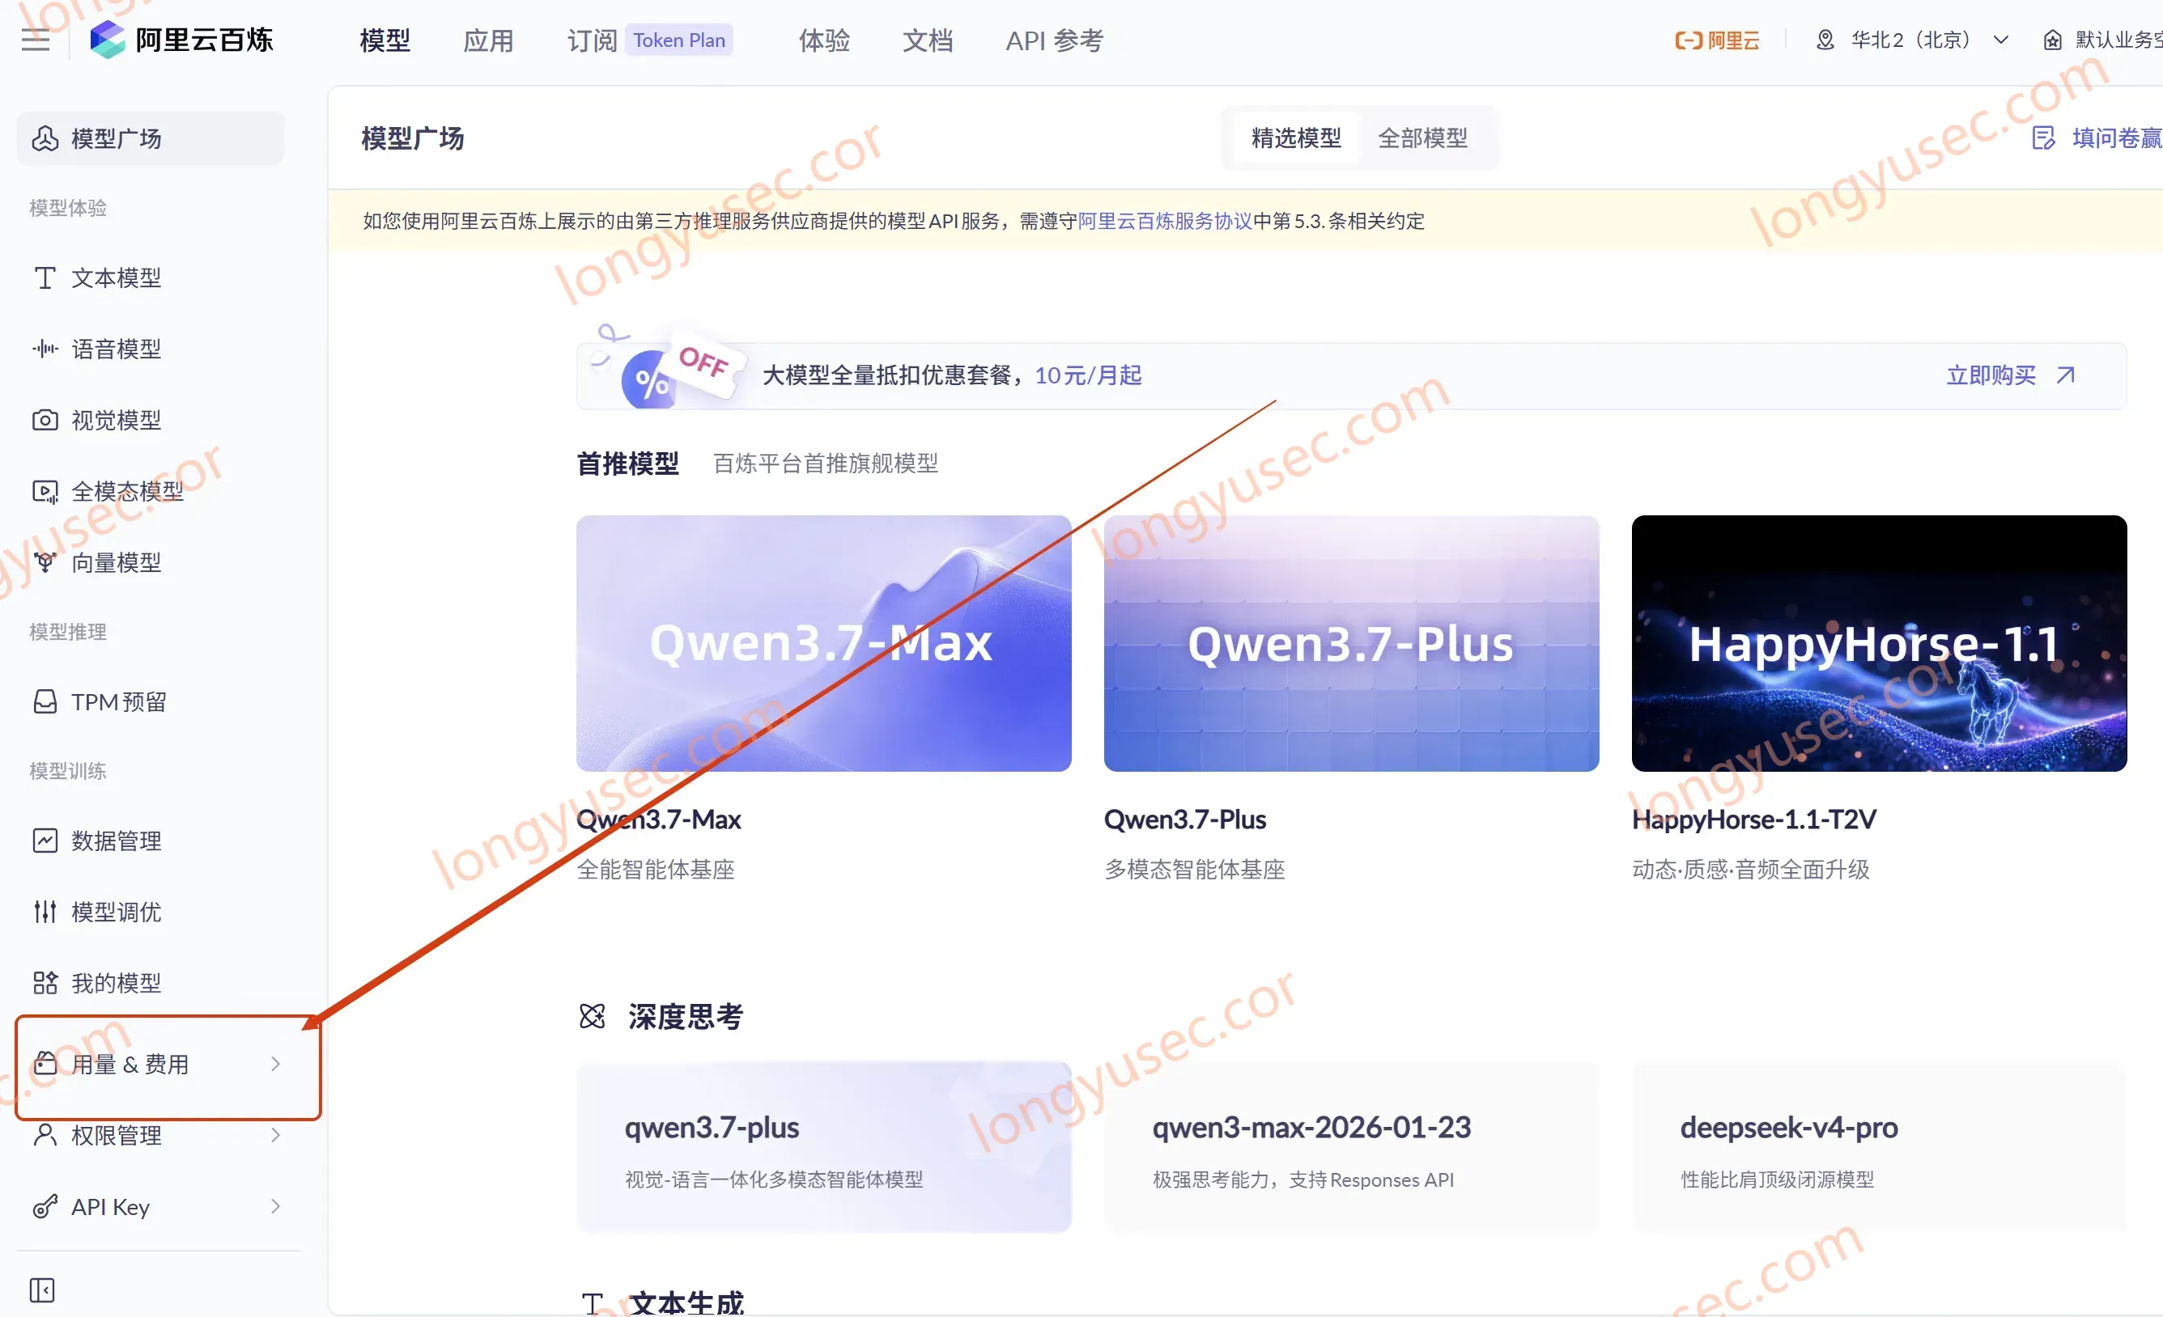Click the 深度思考 atom icon
Image resolution: width=2163 pixels, height=1317 pixels.
point(593,1016)
